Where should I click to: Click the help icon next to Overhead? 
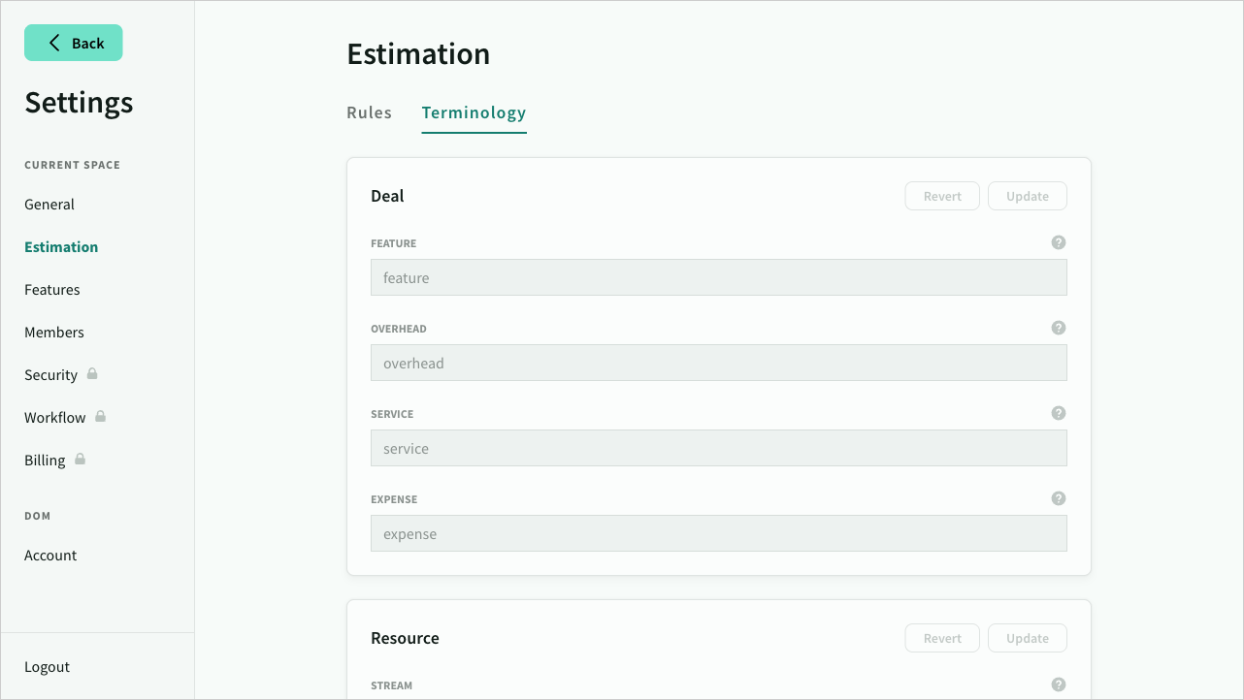(1059, 328)
